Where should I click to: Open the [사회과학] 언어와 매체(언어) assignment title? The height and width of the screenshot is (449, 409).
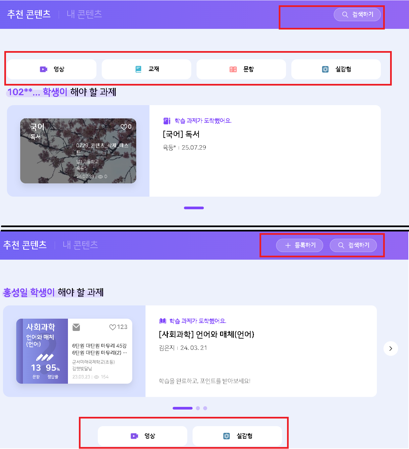(x=206, y=334)
